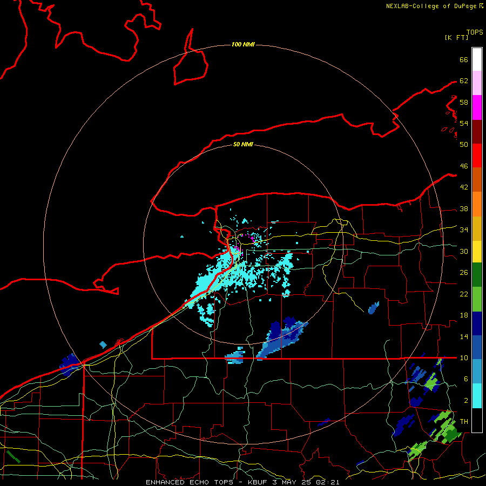The width and height of the screenshot is (486, 486).
Task: Click the legend value '50'
Action: tap(464, 144)
